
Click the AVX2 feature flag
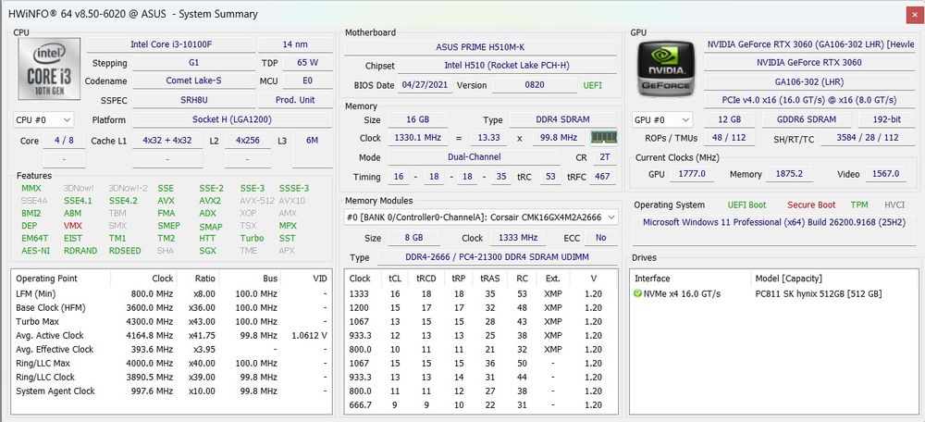tap(210, 201)
